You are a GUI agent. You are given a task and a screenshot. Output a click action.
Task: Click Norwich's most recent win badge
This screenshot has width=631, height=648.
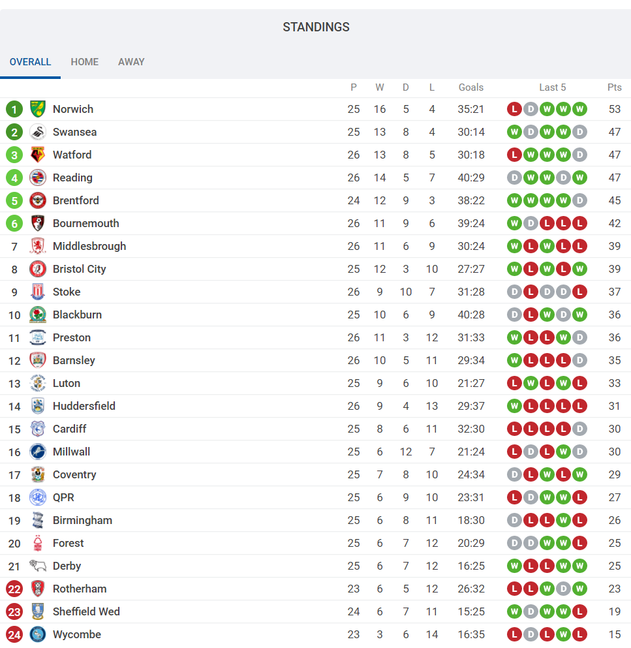(579, 109)
